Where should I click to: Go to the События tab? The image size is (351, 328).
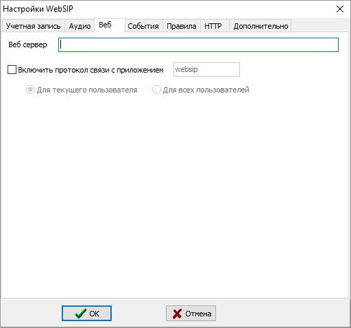[x=143, y=26]
